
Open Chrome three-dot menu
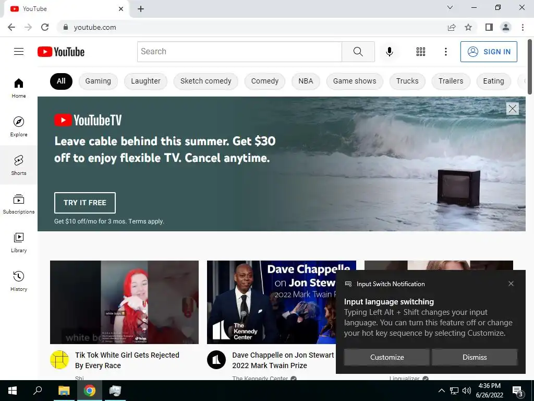(523, 27)
